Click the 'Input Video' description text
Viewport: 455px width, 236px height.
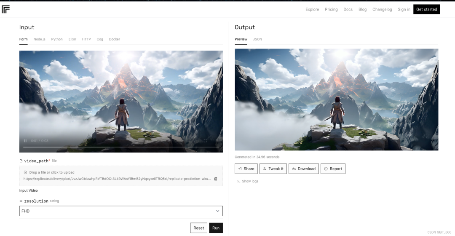(x=29, y=191)
